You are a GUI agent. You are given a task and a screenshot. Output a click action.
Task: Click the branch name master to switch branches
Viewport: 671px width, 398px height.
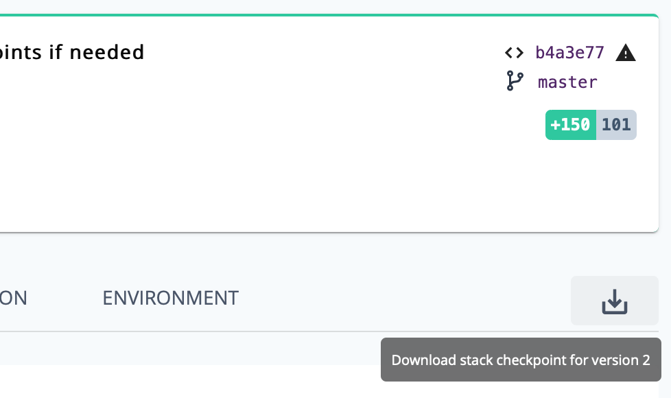tap(567, 82)
